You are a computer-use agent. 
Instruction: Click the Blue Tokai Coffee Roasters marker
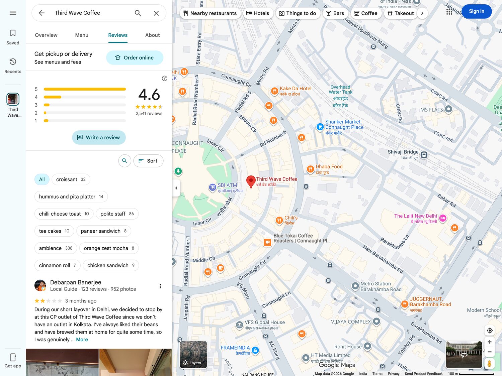click(x=267, y=242)
